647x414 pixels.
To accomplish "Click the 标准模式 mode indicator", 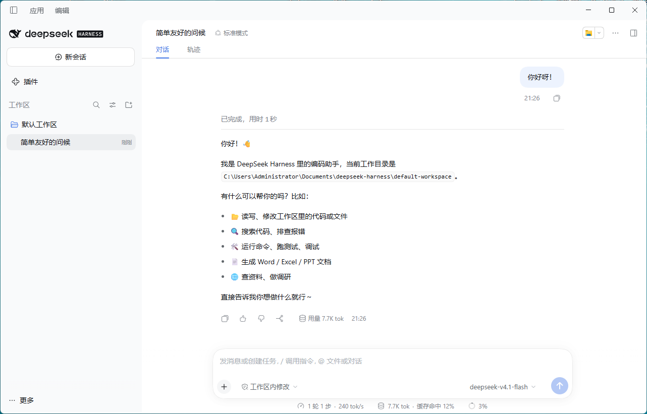I will 232,33.
